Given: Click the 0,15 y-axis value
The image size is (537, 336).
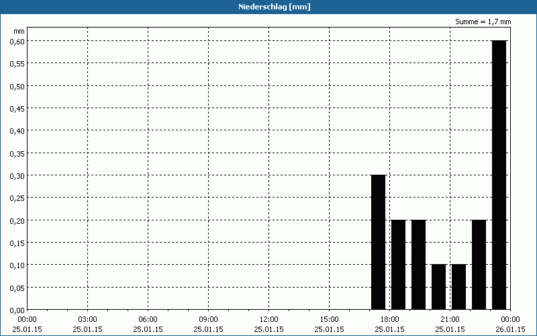Looking at the screenshot, I should 17,243.
